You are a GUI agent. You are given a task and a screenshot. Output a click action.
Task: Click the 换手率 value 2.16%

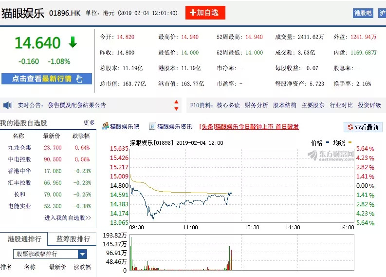click(364, 84)
